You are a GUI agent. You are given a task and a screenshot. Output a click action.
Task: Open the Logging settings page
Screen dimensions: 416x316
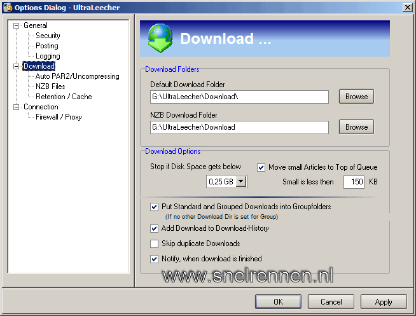48,56
